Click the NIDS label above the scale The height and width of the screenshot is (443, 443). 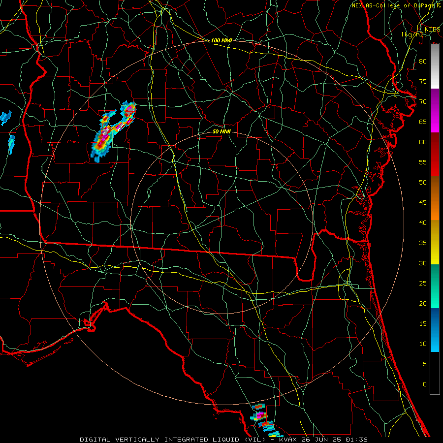433,29
